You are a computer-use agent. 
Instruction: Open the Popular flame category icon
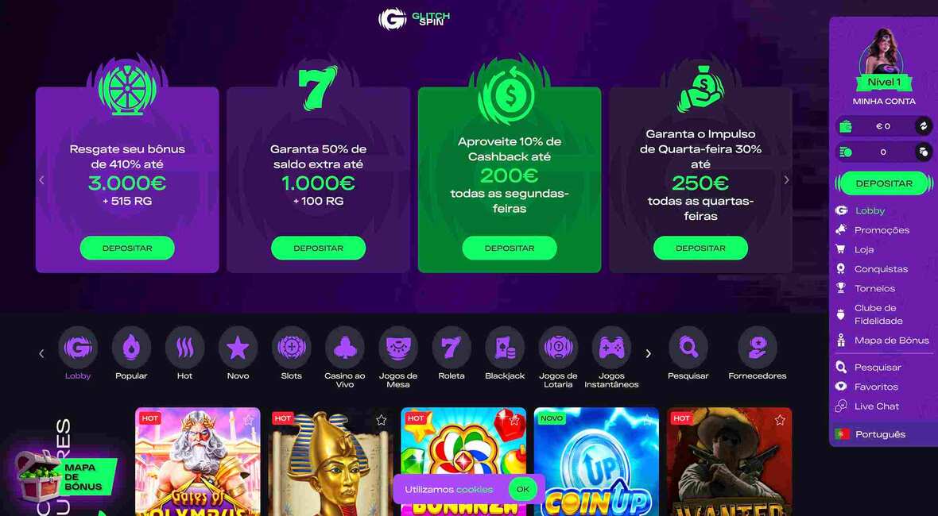(x=131, y=347)
